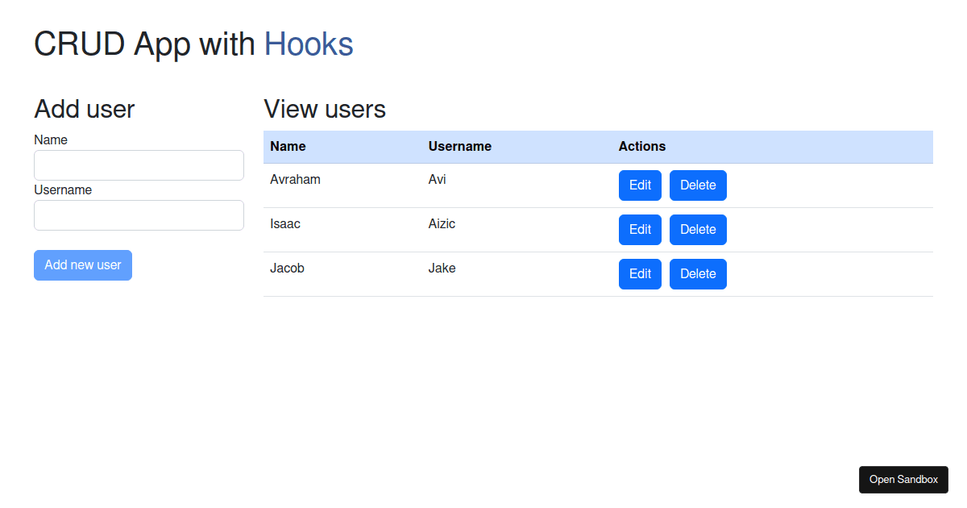Click the Username column header
The image size is (967, 508).
(x=460, y=146)
